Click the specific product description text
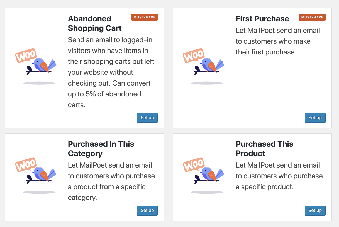 click(x=279, y=176)
